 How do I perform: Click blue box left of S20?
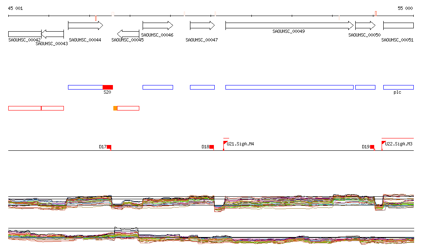[x=85, y=87]
